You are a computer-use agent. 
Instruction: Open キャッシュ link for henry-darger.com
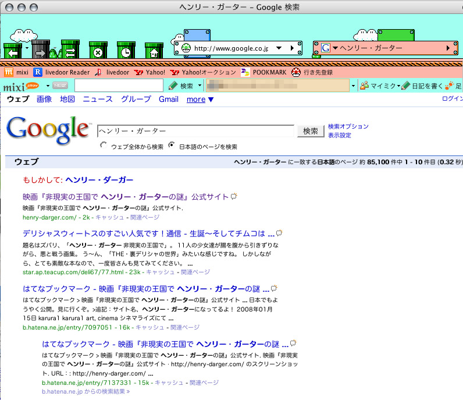pos(109,217)
